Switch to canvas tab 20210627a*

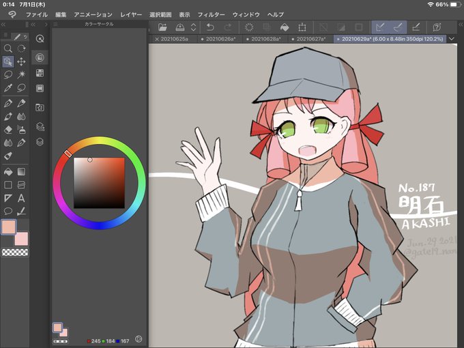[x=309, y=39]
